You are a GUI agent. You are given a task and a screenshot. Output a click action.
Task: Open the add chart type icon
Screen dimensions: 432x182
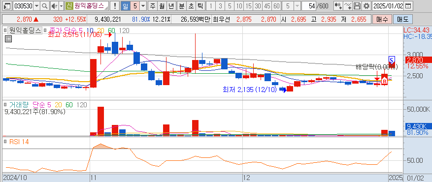click(x=338, y=6)
